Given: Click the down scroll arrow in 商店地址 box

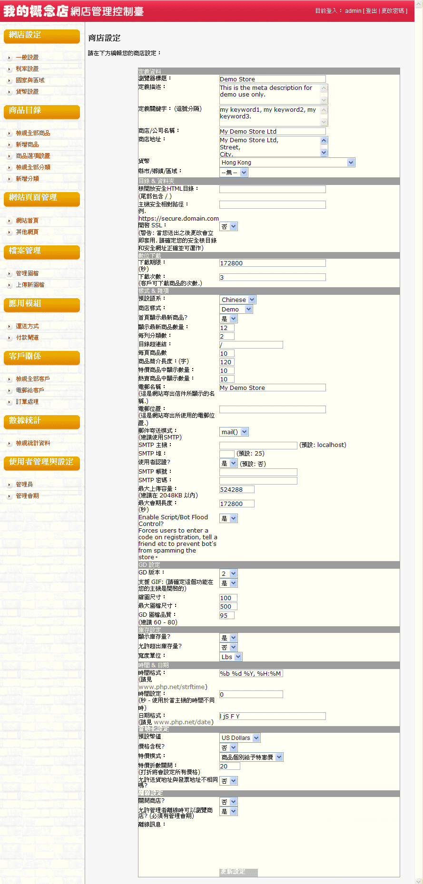Looking at the screenshot, I should 324,153.
